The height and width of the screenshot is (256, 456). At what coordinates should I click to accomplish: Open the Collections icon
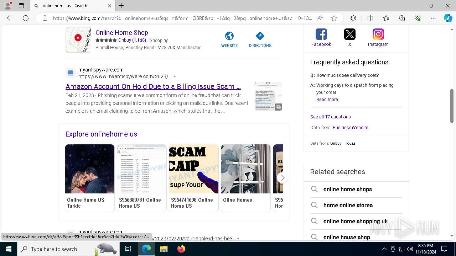click(402, 18)
